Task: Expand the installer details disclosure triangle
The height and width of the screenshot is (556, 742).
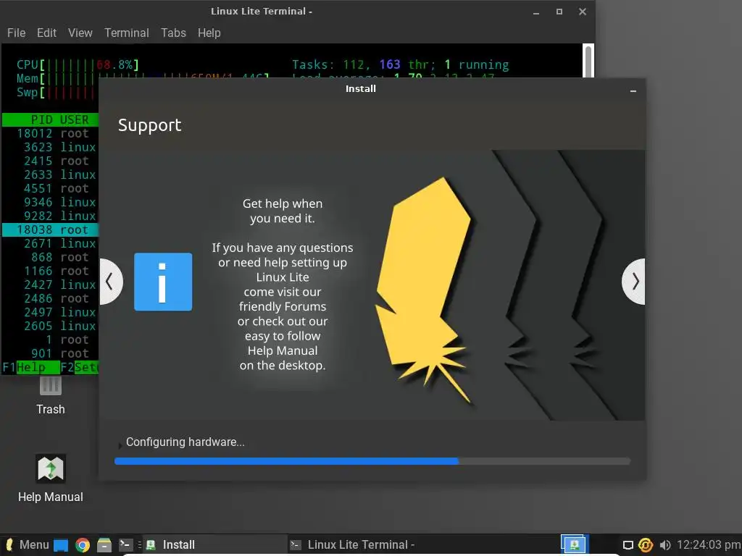Action: click(x=120, y=445)
